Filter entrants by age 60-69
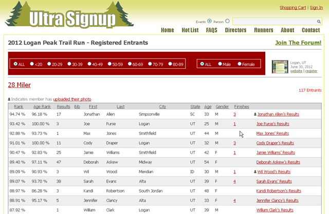 pos(130,64)
